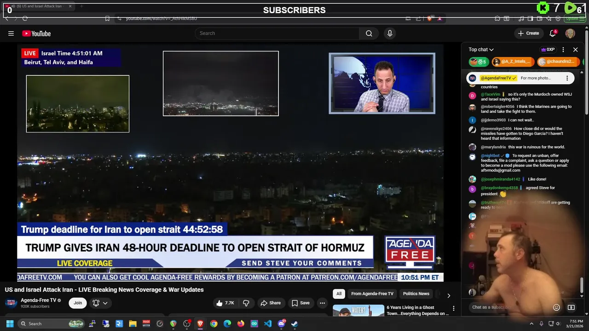Select the All filter chip
This screenshot has width=589, height=331.
pos(339,294)
